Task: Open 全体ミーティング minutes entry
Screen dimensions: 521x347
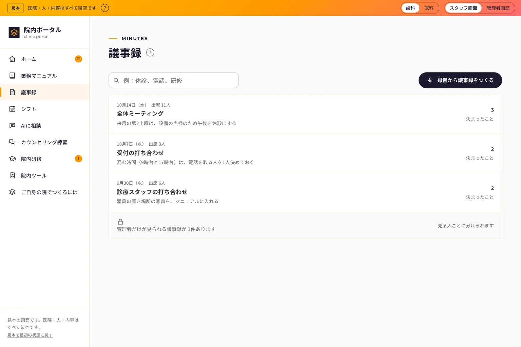Action: pyautogui.click(x=305, y=115)
